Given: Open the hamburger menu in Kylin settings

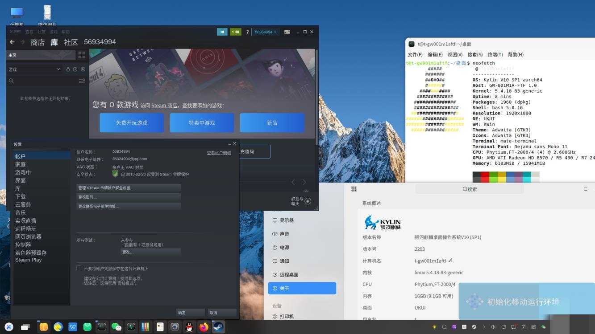Looking at the screenshot, I should tap(586, 189).
